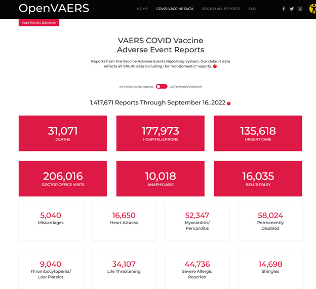Click help icon after "nondomestic" reports text
316x289 pixels.
coord(215,66)
